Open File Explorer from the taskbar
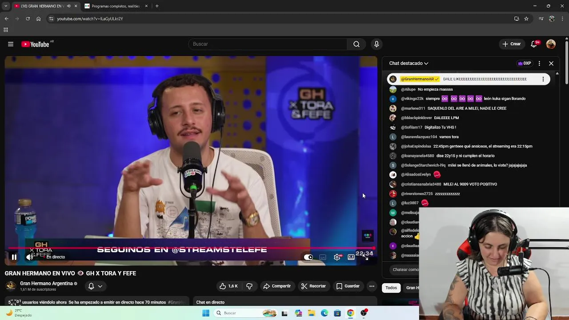 click(x=311, y=313)
